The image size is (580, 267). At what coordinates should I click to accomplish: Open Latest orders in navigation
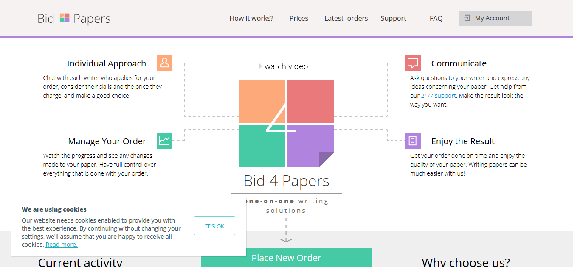tap(346, 18)
